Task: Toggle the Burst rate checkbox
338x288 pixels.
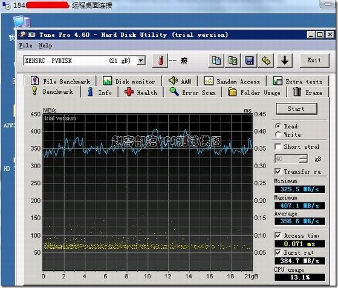Action: 278,252
